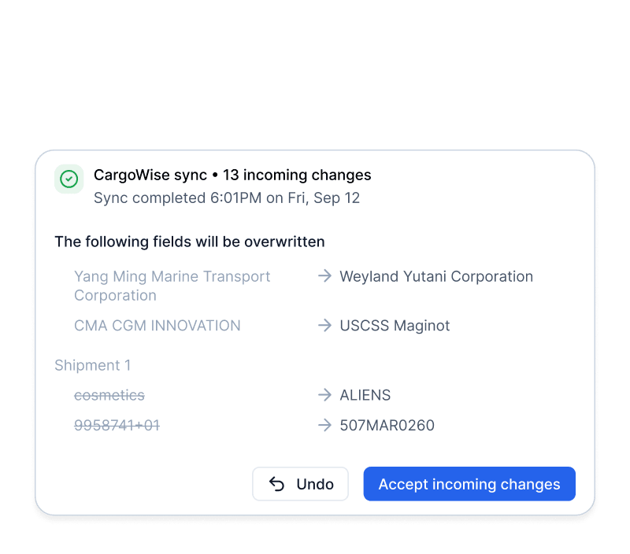Click the arrow between cosmetics and ALIENS

tap(324, 395)
